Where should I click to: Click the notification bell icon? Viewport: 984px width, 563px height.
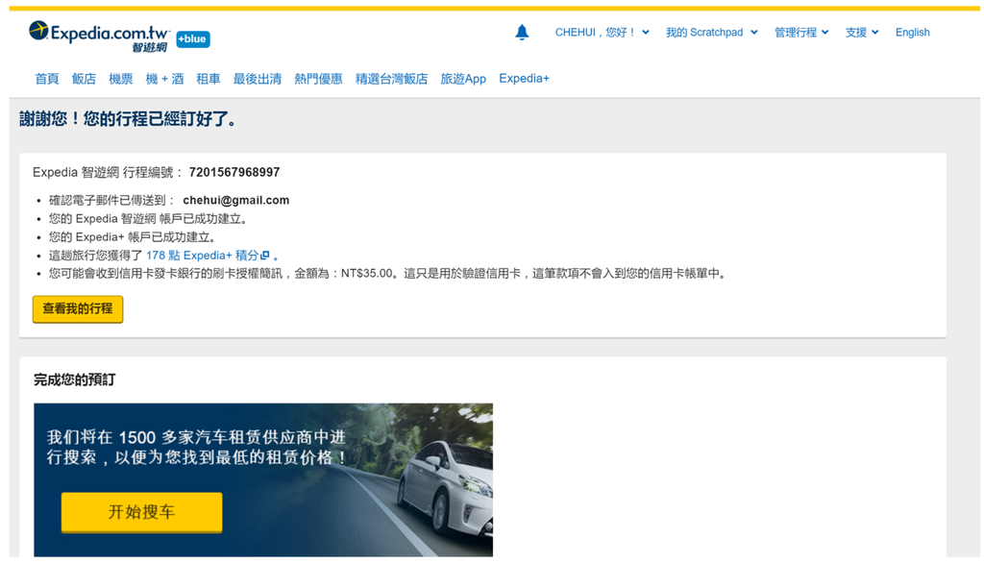coord(522,31)
